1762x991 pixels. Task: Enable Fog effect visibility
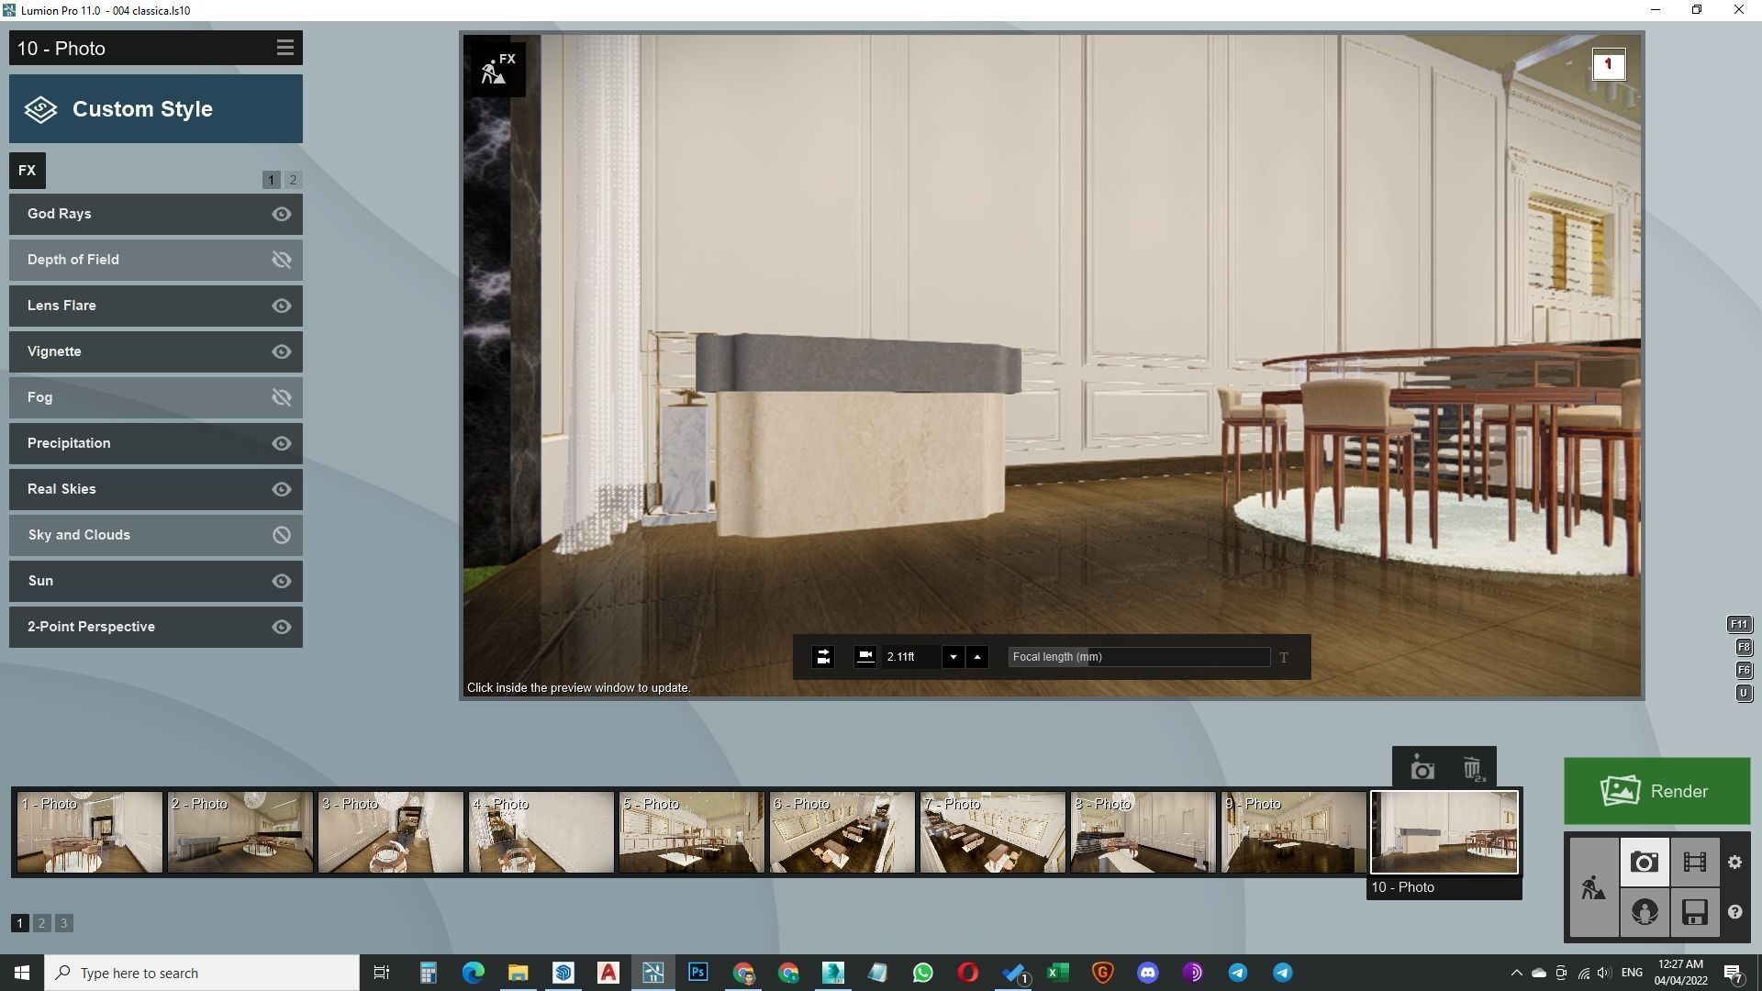(x=282, y=397)
